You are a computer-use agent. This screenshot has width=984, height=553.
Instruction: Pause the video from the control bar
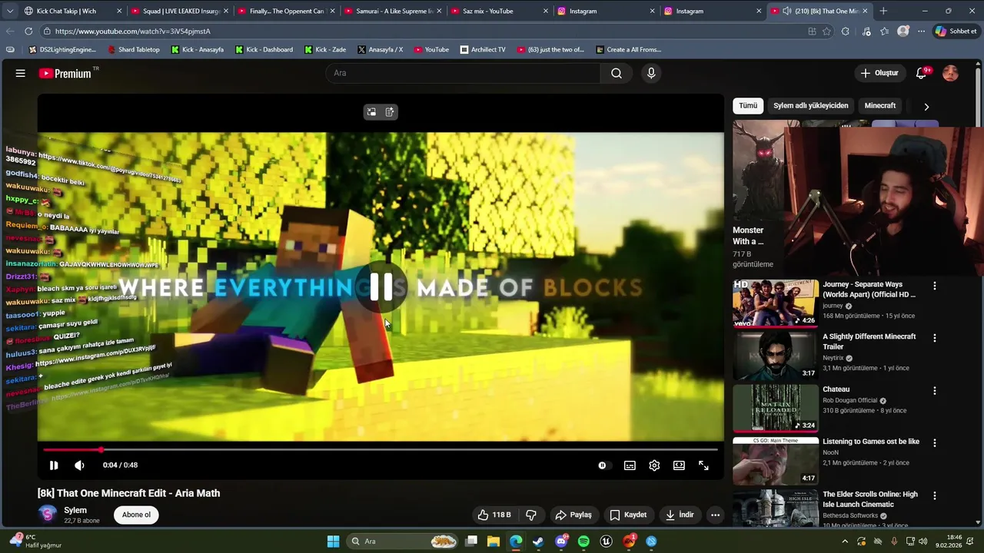click(54, 465)
